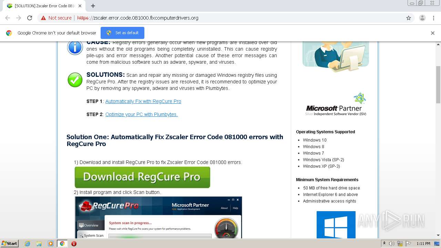
Task: Click the Administrative access rights item
Action: pos(329,201)
